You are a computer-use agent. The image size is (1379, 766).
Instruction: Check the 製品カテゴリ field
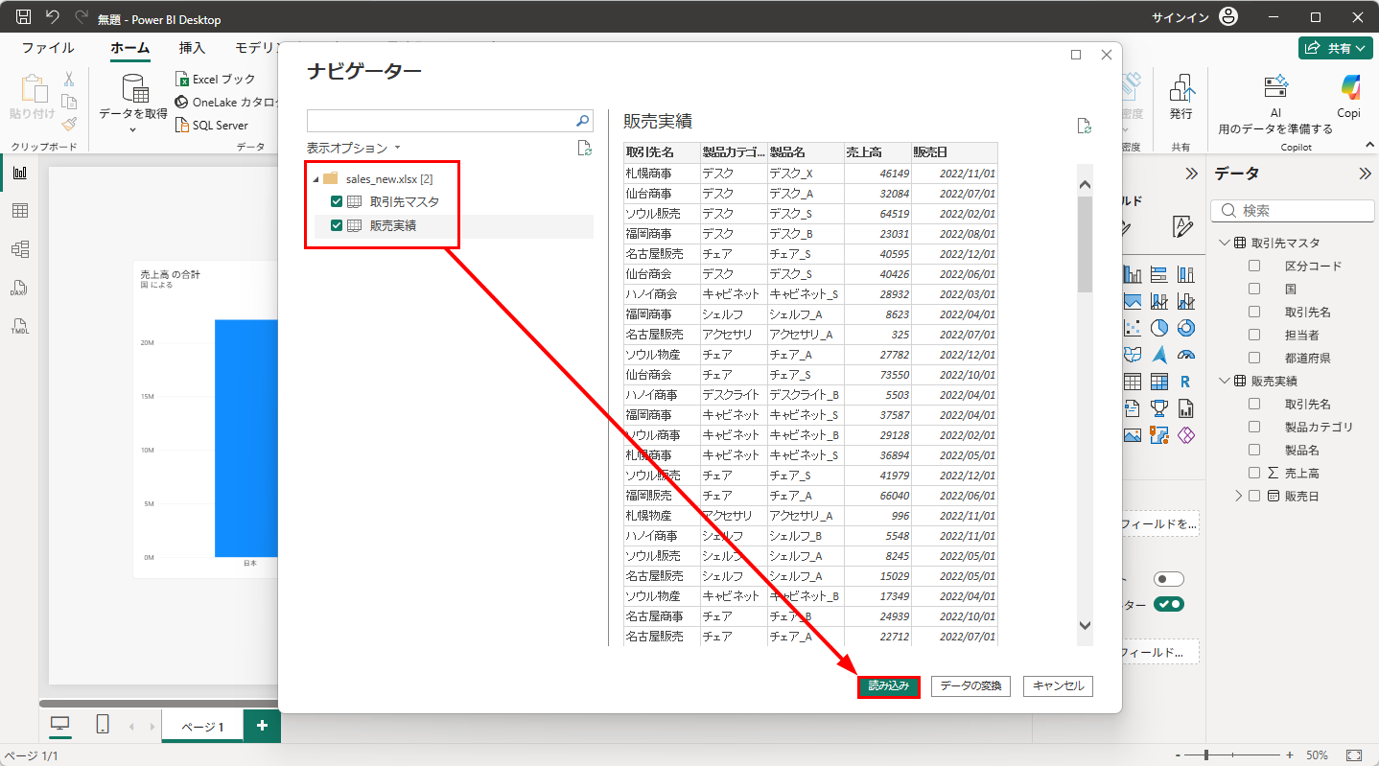pos(1254,427)
